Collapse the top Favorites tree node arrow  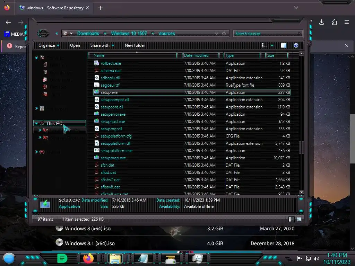(x=36, y=57)
